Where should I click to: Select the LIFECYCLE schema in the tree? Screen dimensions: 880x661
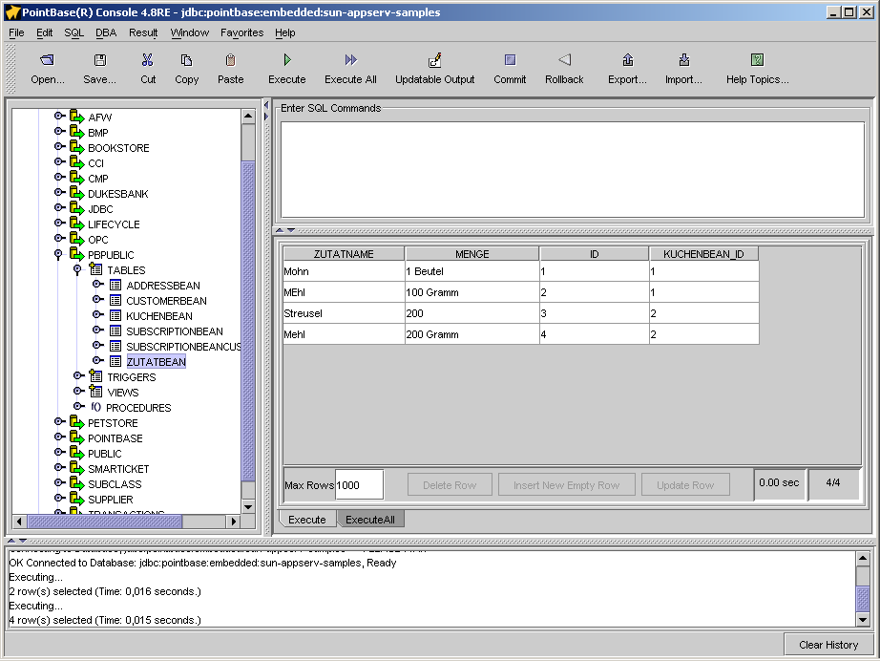pyautogui.click(x=114, y=224)
